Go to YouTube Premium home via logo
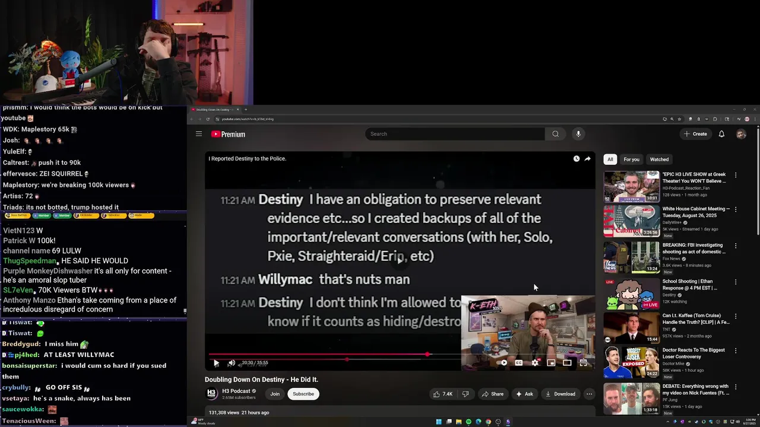 coord(228,134)
